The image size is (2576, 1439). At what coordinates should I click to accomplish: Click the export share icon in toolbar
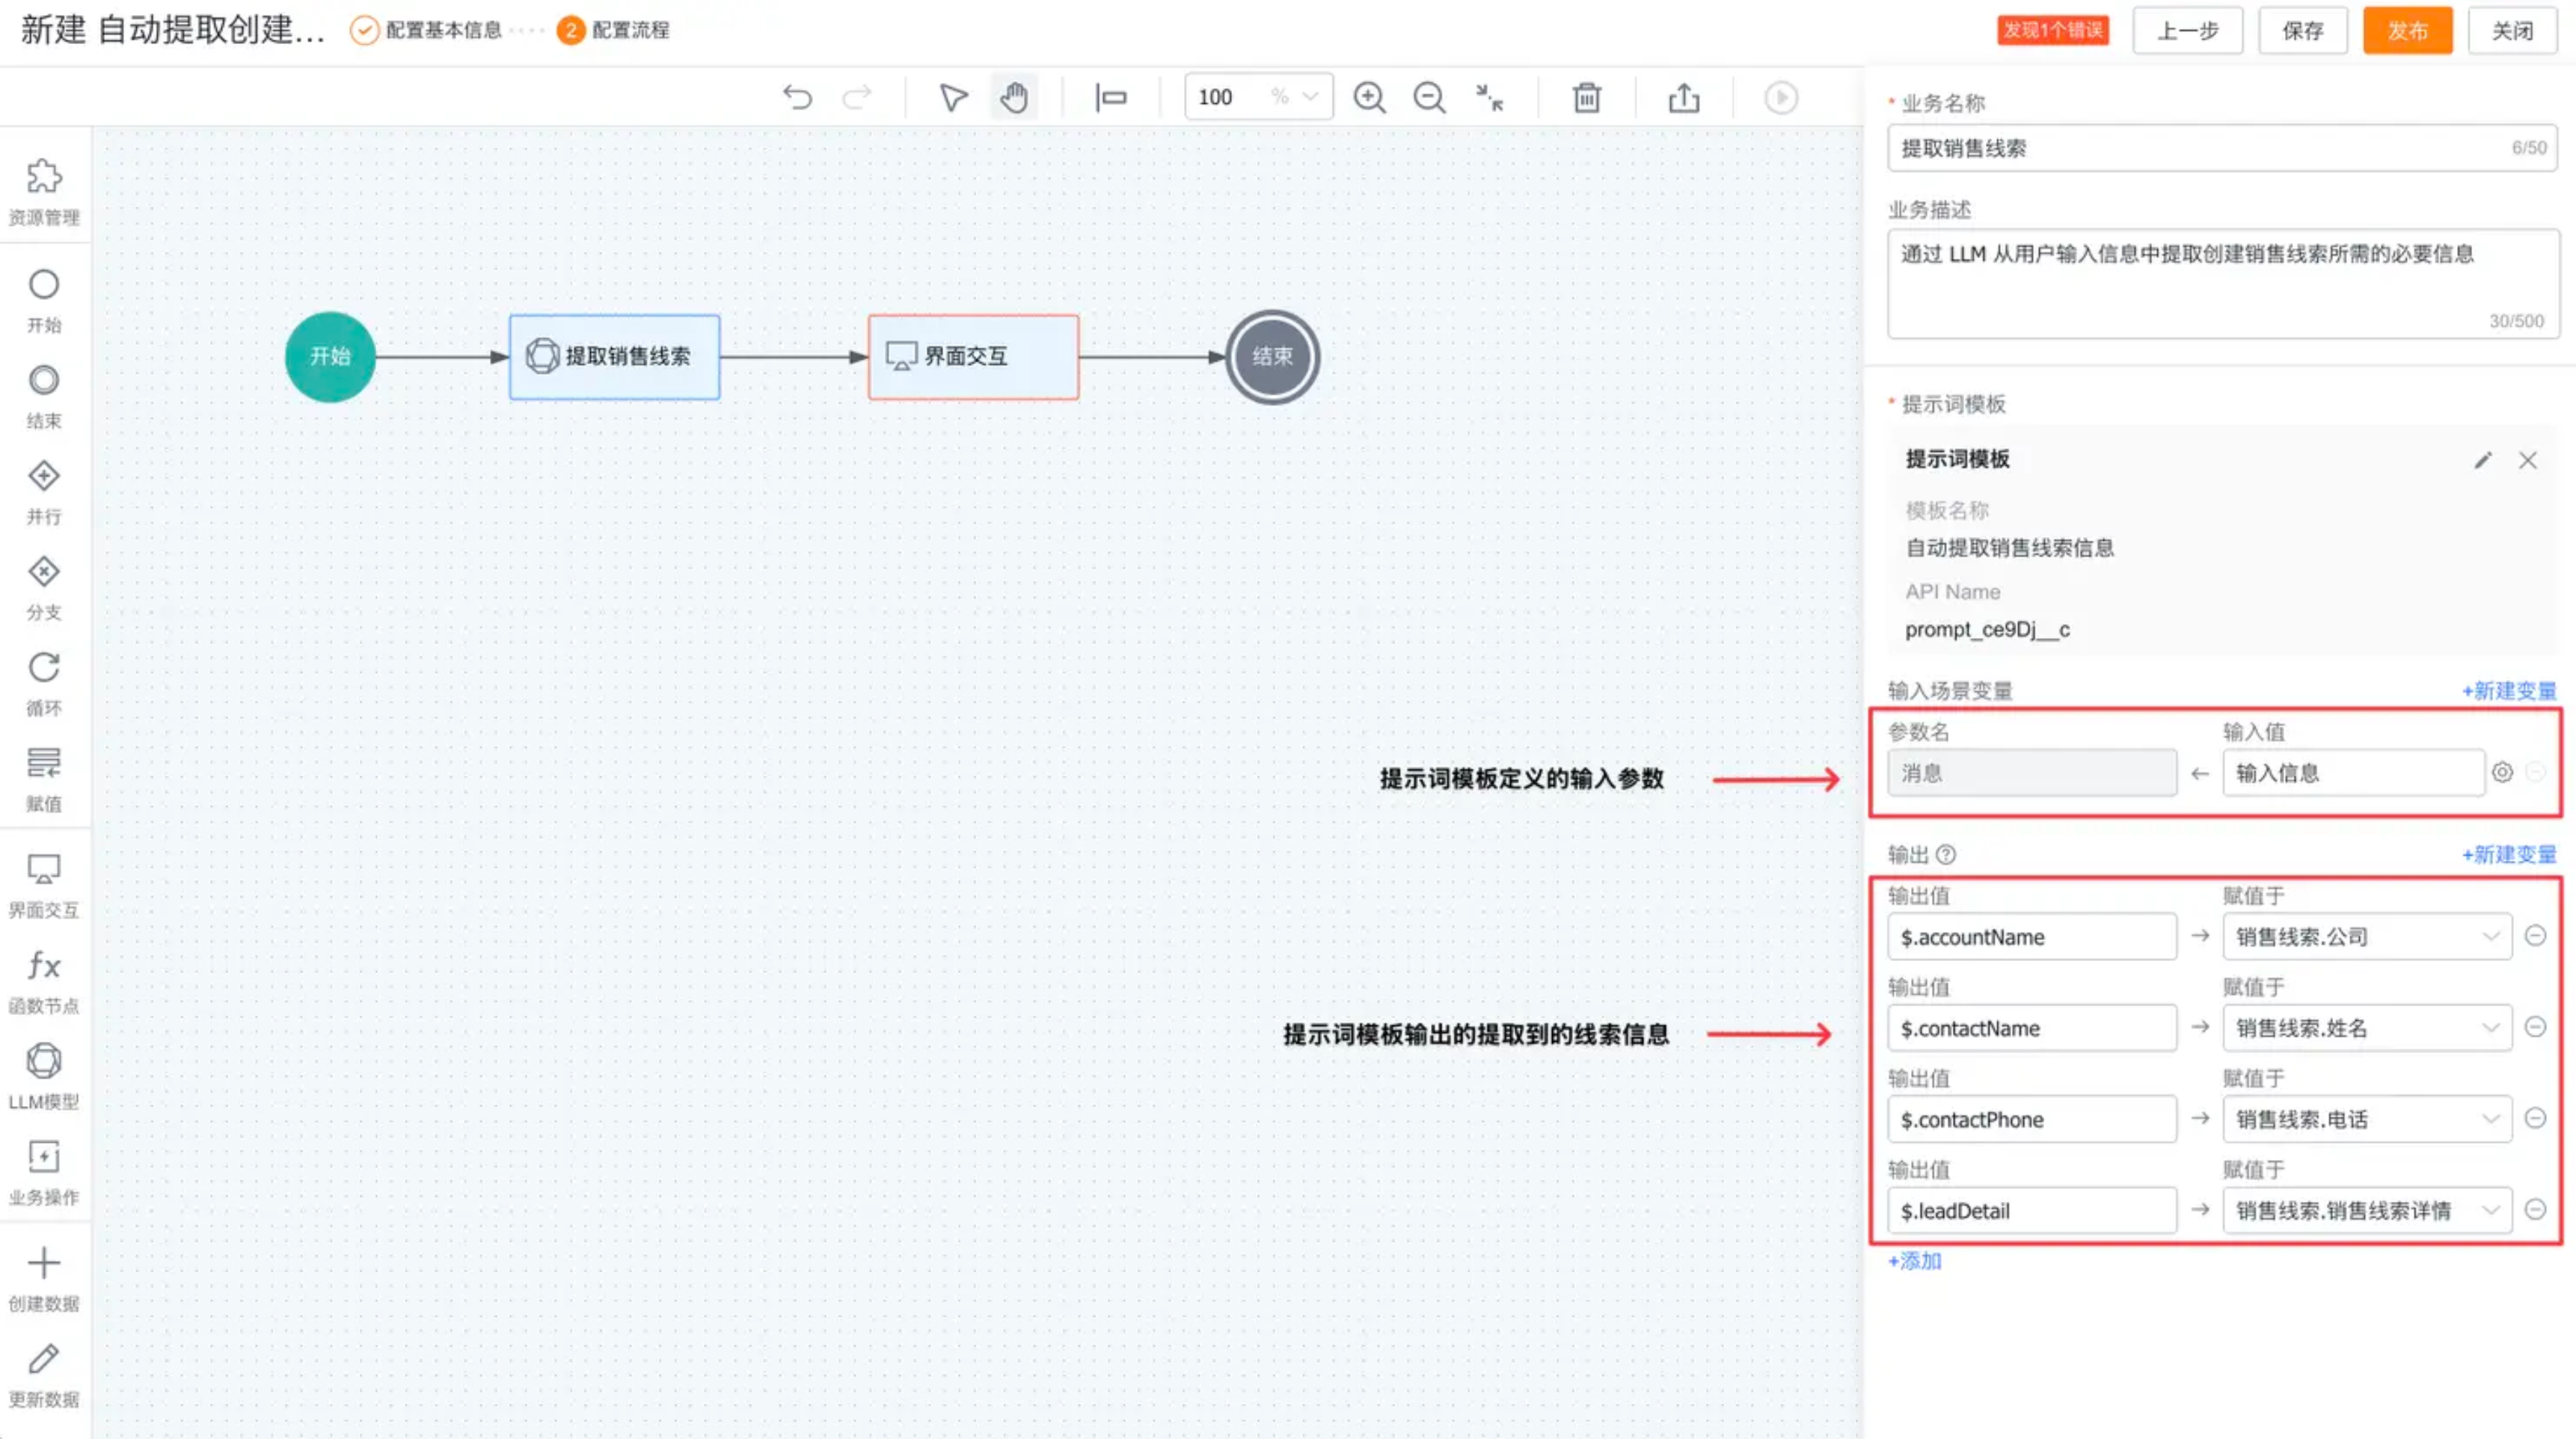coord(1684,97)
